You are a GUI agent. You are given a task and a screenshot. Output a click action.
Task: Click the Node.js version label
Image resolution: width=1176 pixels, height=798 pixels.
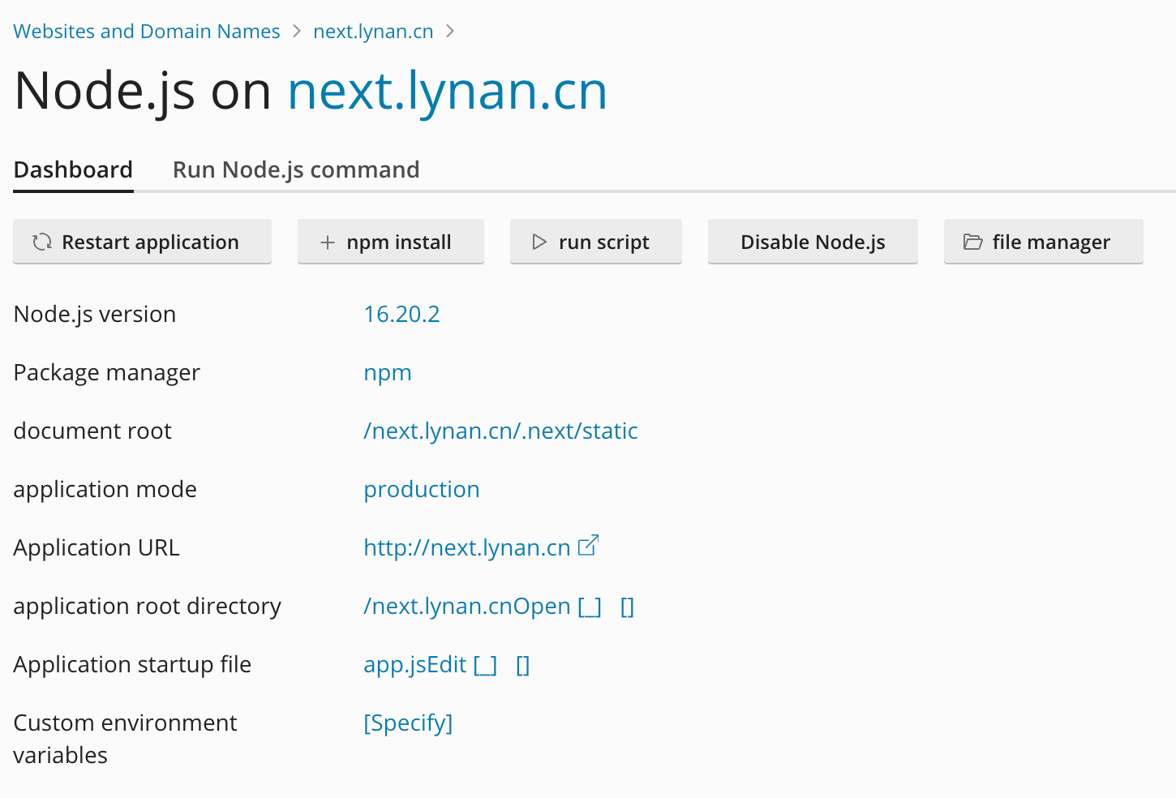pos(95,314)
